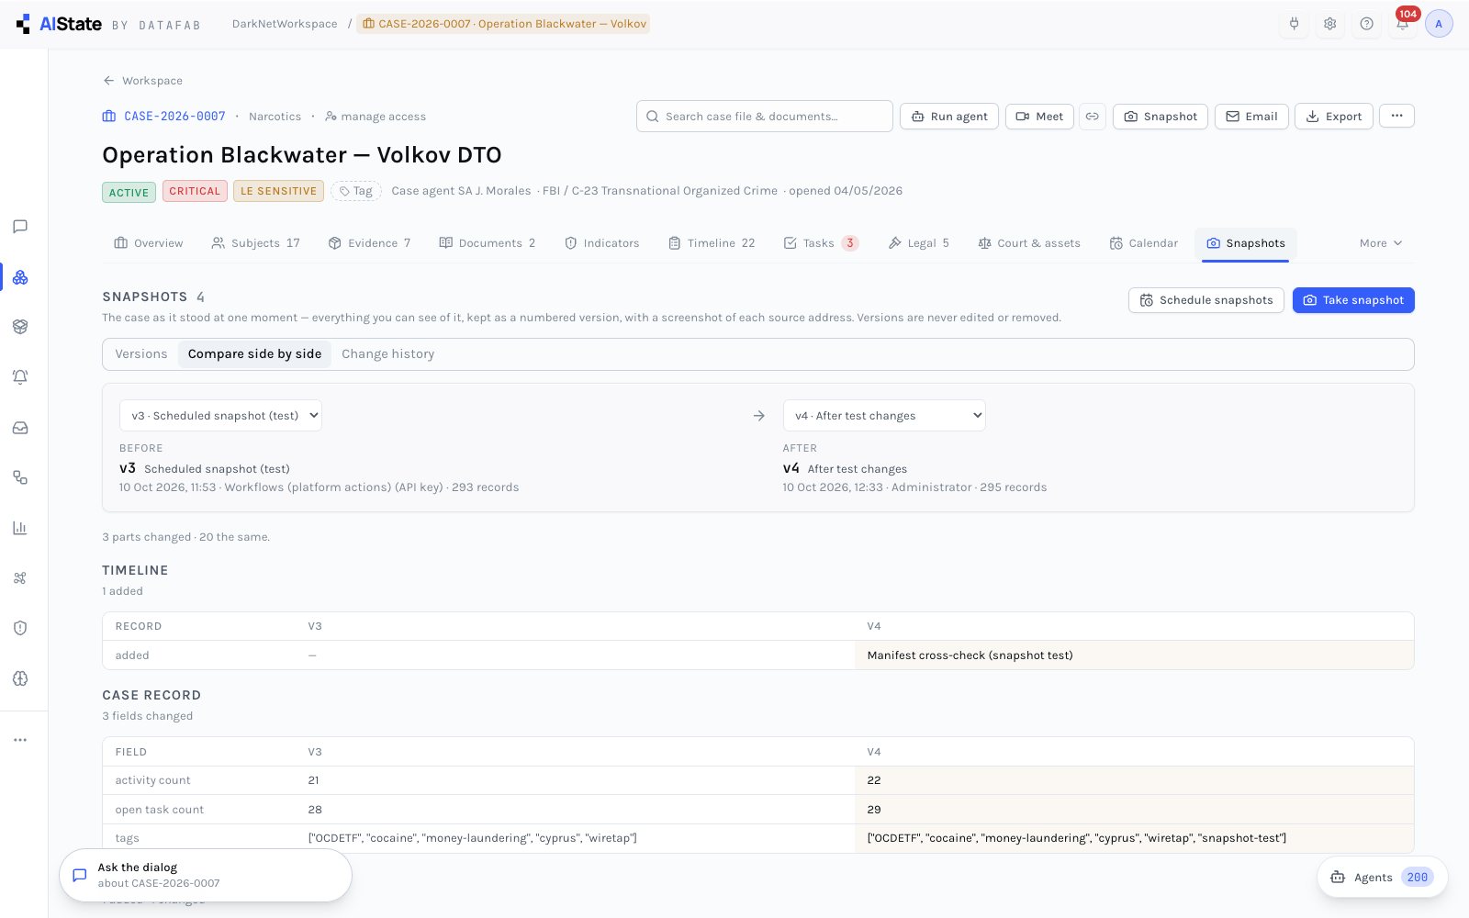Select the Change history view tab
Viewport: 1469px width, 918px height.
(x=387, y=354)
